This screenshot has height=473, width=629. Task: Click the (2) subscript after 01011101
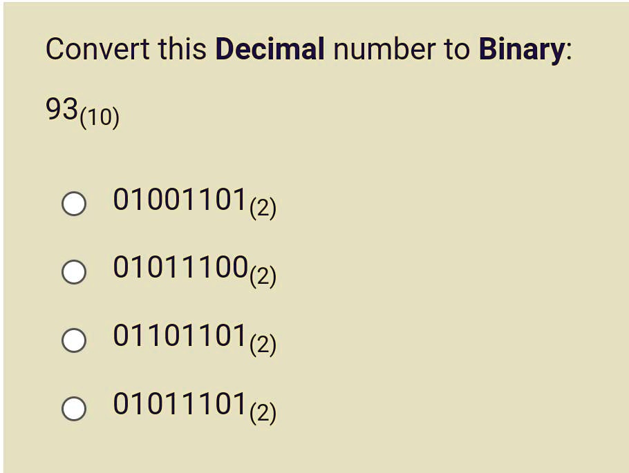[x=263, y=412]
